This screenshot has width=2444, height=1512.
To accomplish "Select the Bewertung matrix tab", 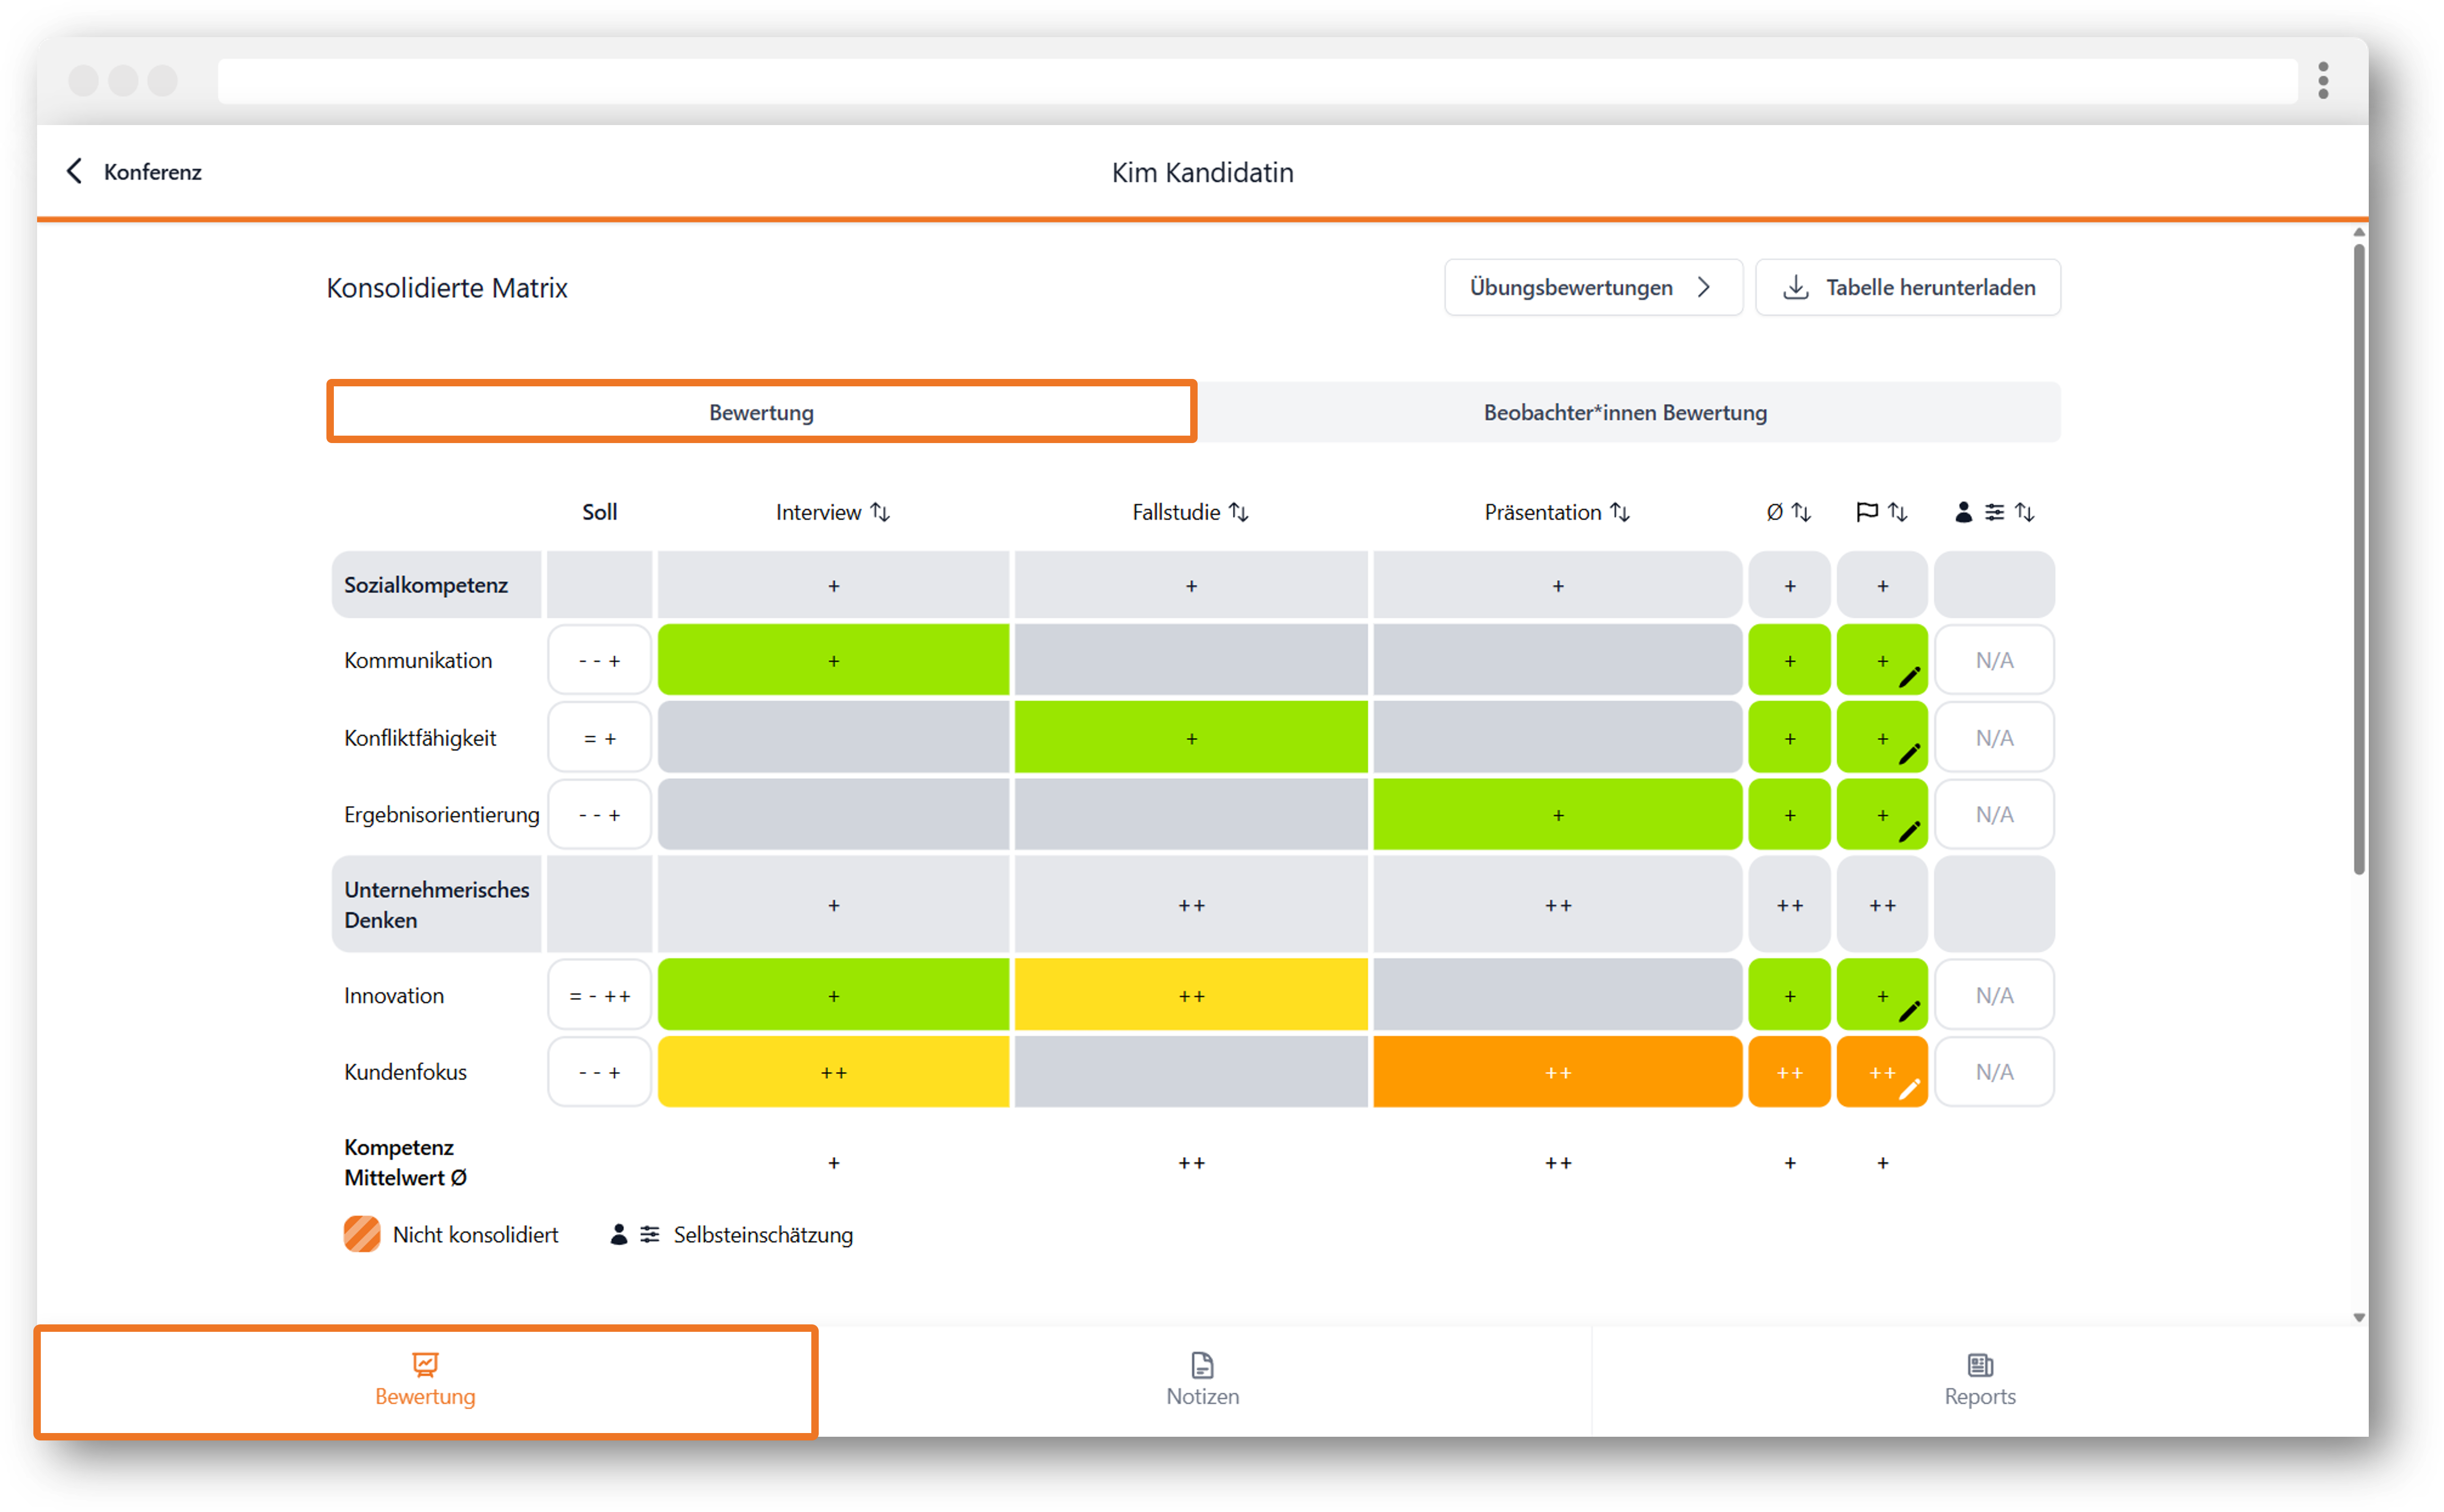I will tap(761, 413).
